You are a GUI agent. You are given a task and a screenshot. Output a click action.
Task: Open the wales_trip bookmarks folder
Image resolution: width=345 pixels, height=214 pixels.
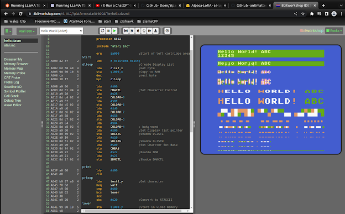(x=15, y=22)
